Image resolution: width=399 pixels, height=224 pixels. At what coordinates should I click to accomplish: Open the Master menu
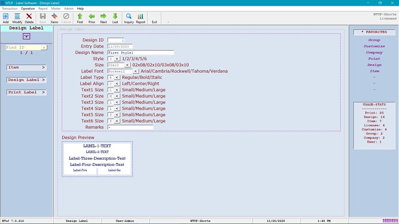pyautogui.click(x=56, y=8)
